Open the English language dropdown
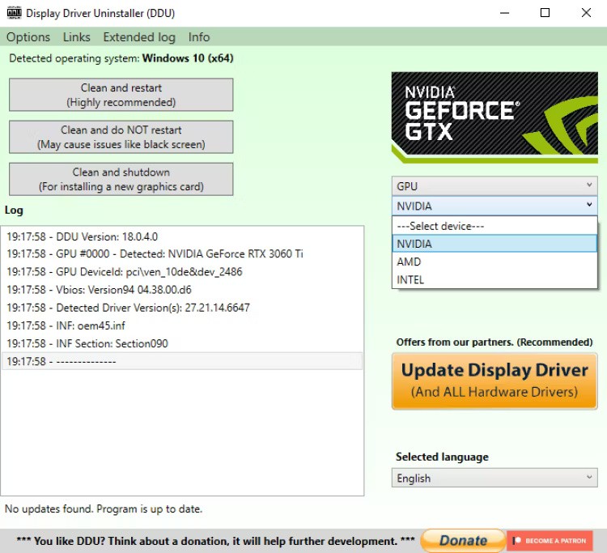 [495, 479]
